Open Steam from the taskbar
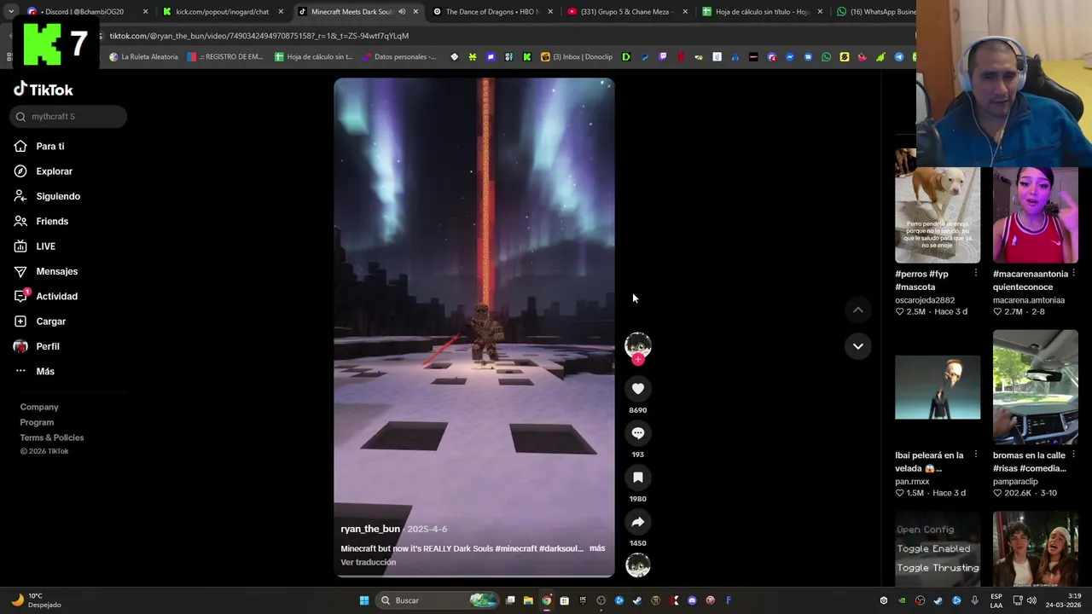Viewport: 1092px width, 614px height. pos(637,600)
